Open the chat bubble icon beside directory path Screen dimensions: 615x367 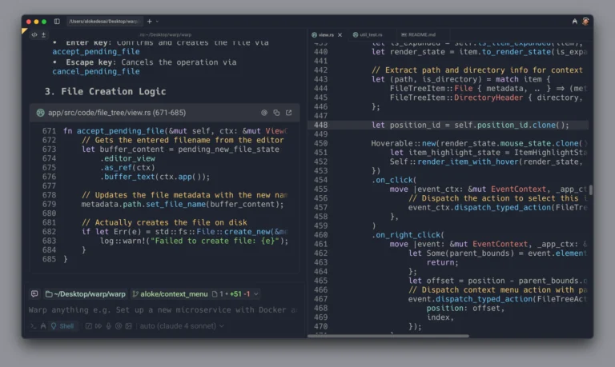click(34, 293)
